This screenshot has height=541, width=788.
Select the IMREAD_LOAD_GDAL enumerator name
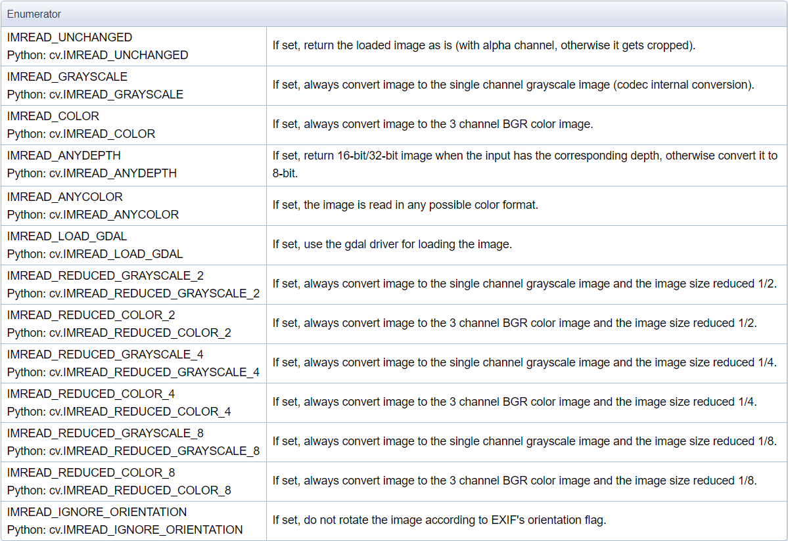tap(67, 236)
